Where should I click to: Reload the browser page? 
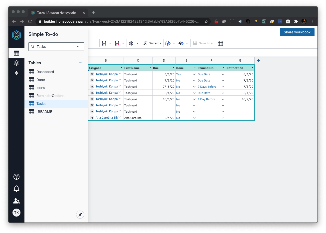30,21
